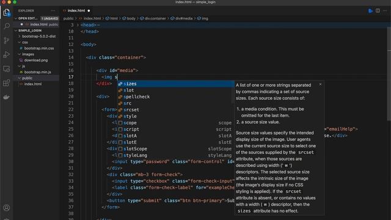This screenshot has height=220, width=391.
Task: Choose the slotScope suggestion
Action: point(176,148)
